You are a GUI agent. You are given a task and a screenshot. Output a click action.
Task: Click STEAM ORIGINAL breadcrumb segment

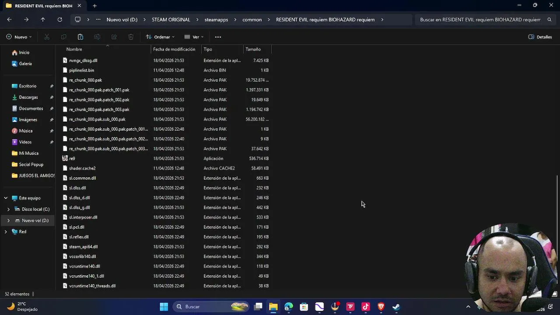tap(171, 20)
